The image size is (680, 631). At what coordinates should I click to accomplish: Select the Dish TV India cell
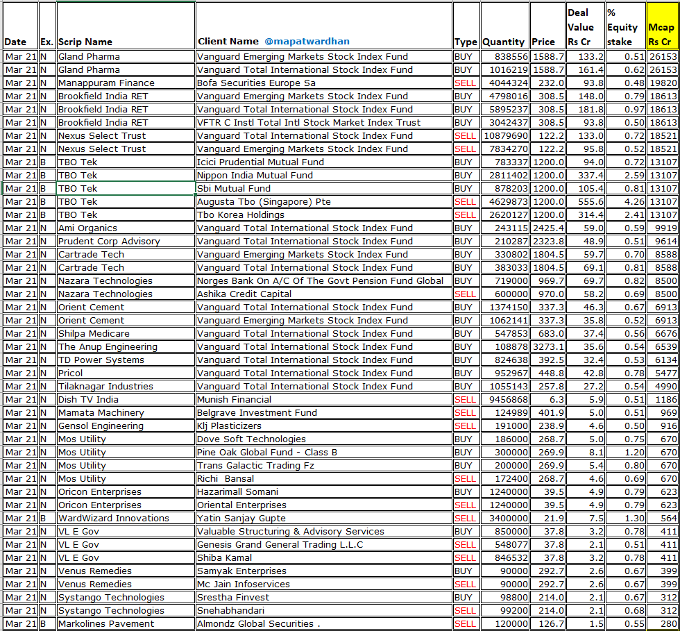pyautogui.click(x=126, y=399)
